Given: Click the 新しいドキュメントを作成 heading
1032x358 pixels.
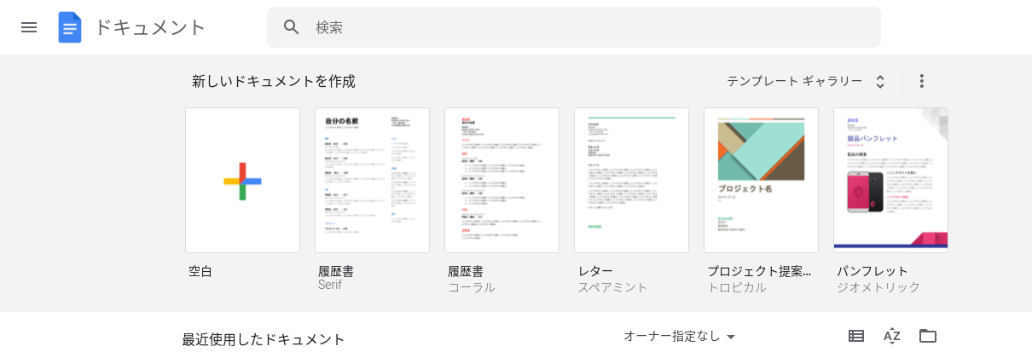Looking at the screenshot, I should (274, 82).
